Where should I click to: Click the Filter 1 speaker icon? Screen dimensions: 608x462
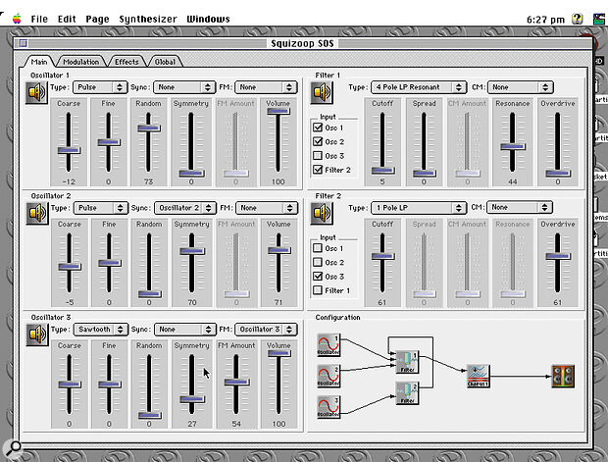click(322, 93)
